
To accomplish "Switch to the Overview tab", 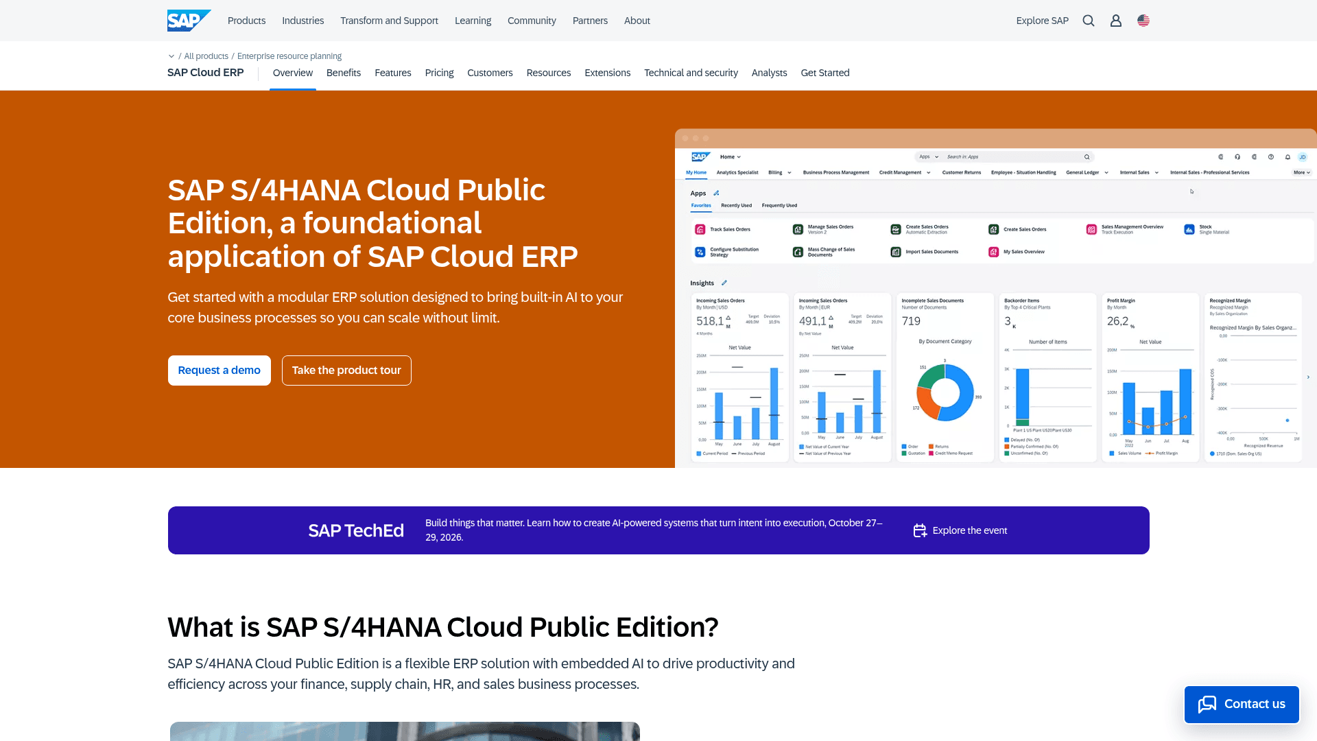I will pyautogui.click(x=293, y=73).
